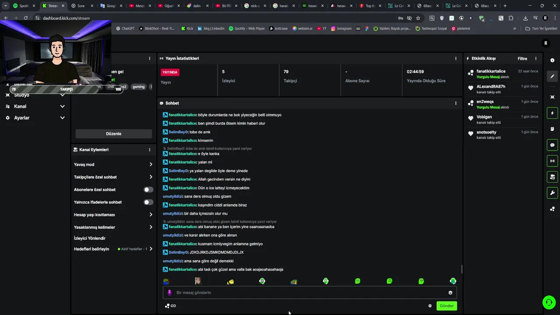This screenshot has width=560, height=315.
Task: Open Kanal Eylemleri three-dot menu
Action: tap(149, 150)
